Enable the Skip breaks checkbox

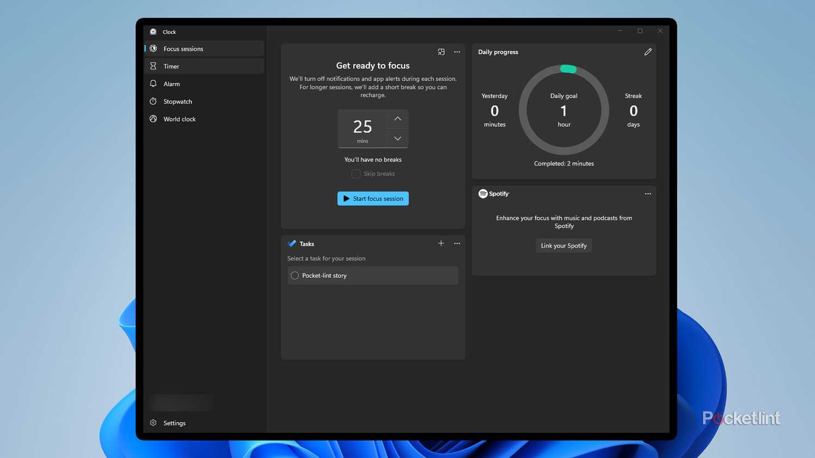click(356, 174)
